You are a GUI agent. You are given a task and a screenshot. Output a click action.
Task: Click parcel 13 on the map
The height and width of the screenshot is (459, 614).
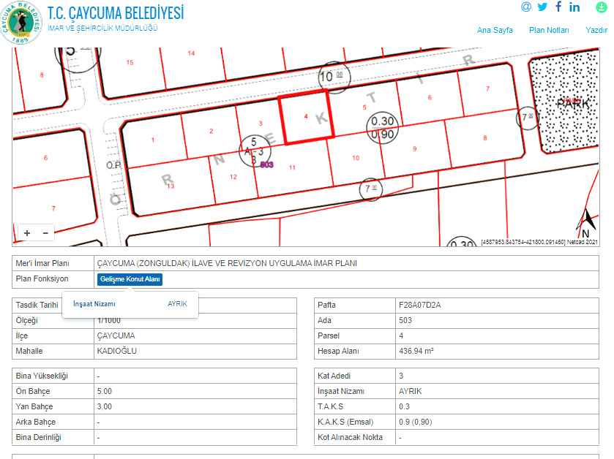tap(170, 186)
